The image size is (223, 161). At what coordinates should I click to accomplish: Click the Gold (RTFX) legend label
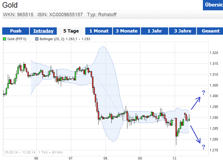(x=17, y=39)
